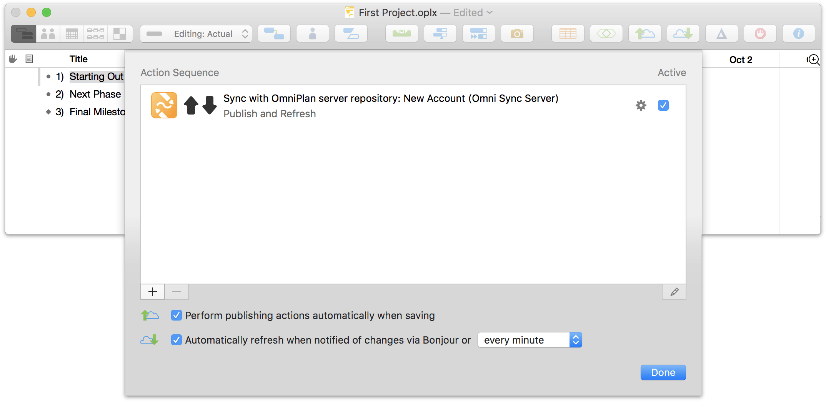This screenshot has height=402, width=826.
Task: Switch to Task (Gantt) view
Action: pyautogui.click(x=23, y=34)
